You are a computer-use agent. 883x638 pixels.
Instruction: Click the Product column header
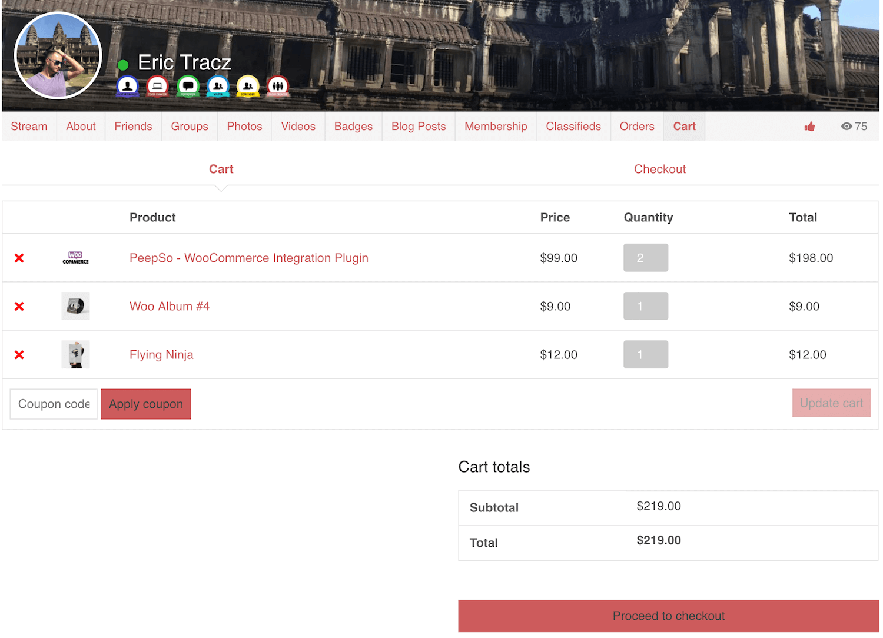click(x=152, y=218)
